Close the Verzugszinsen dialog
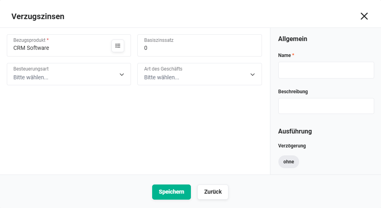 point(364,16)
